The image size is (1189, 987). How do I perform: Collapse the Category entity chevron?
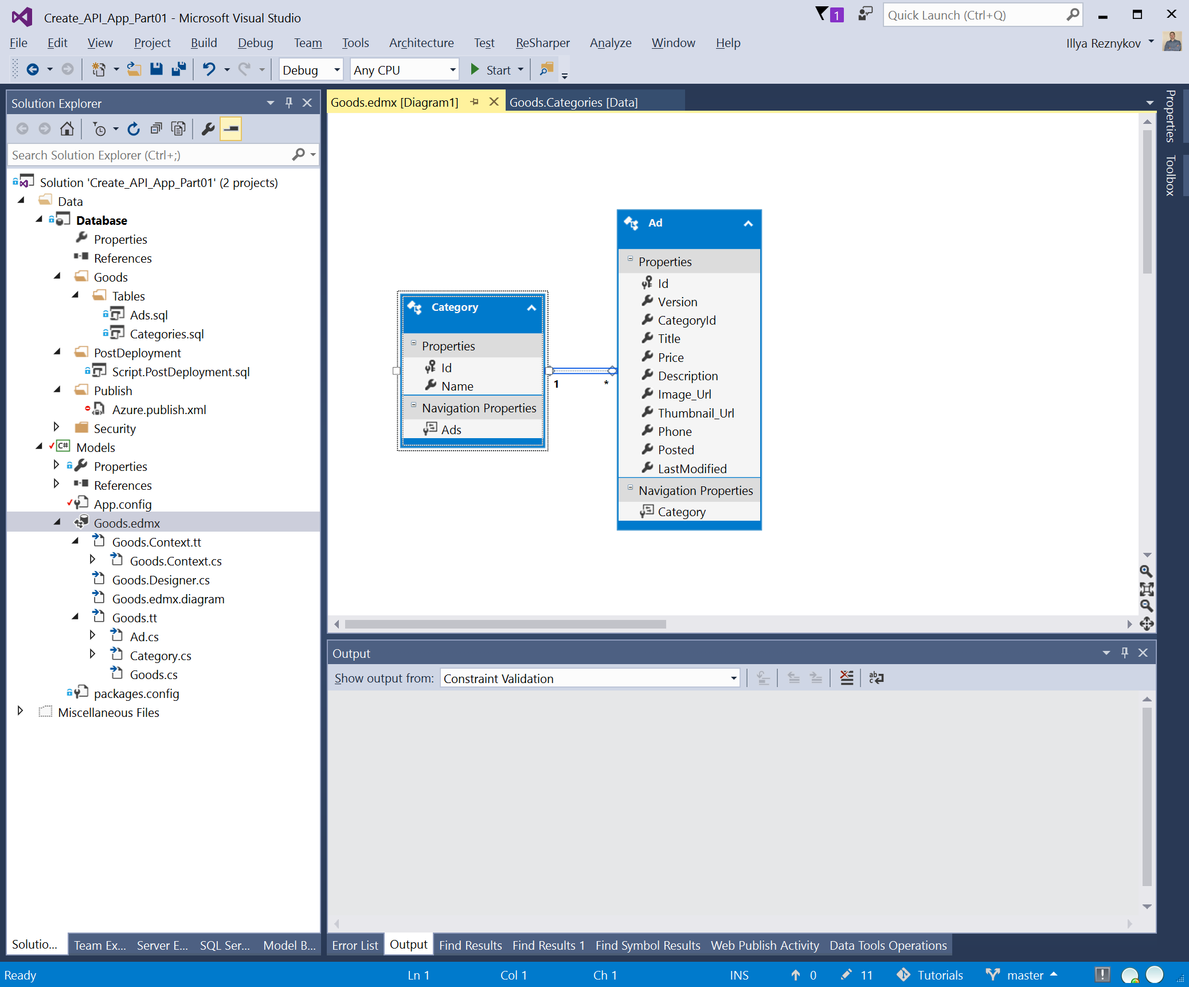(531, 308)
